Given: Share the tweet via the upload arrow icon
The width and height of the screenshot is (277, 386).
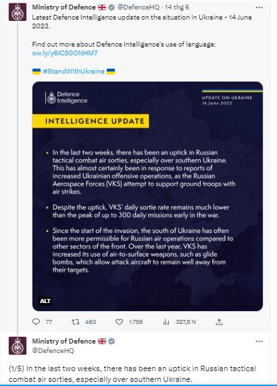Looking at the screenshot, I should [219, 322].
